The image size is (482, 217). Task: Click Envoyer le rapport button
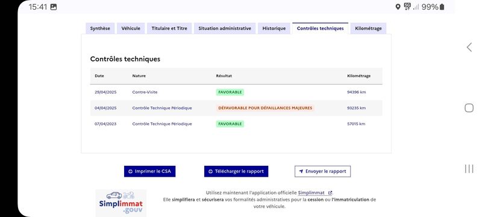322,172
